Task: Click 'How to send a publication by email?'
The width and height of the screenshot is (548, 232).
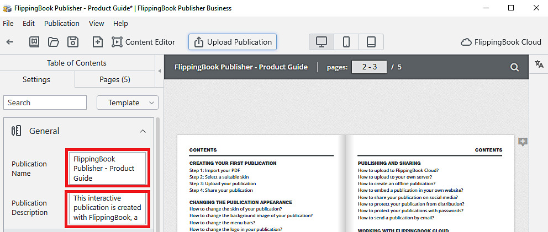Action: pyautogui.click(x=396, y=218)
